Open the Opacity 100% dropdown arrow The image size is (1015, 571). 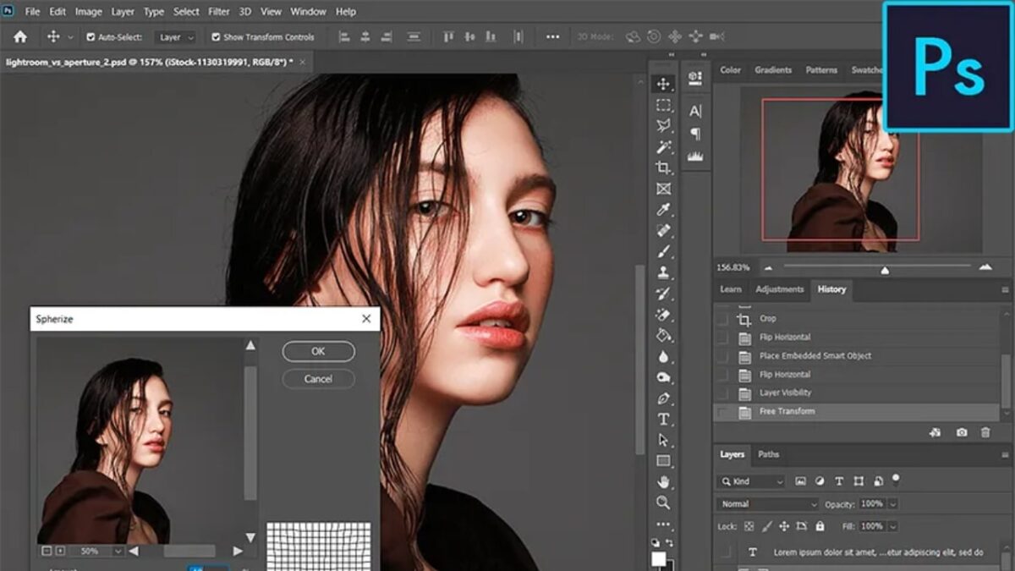(893, 504)
